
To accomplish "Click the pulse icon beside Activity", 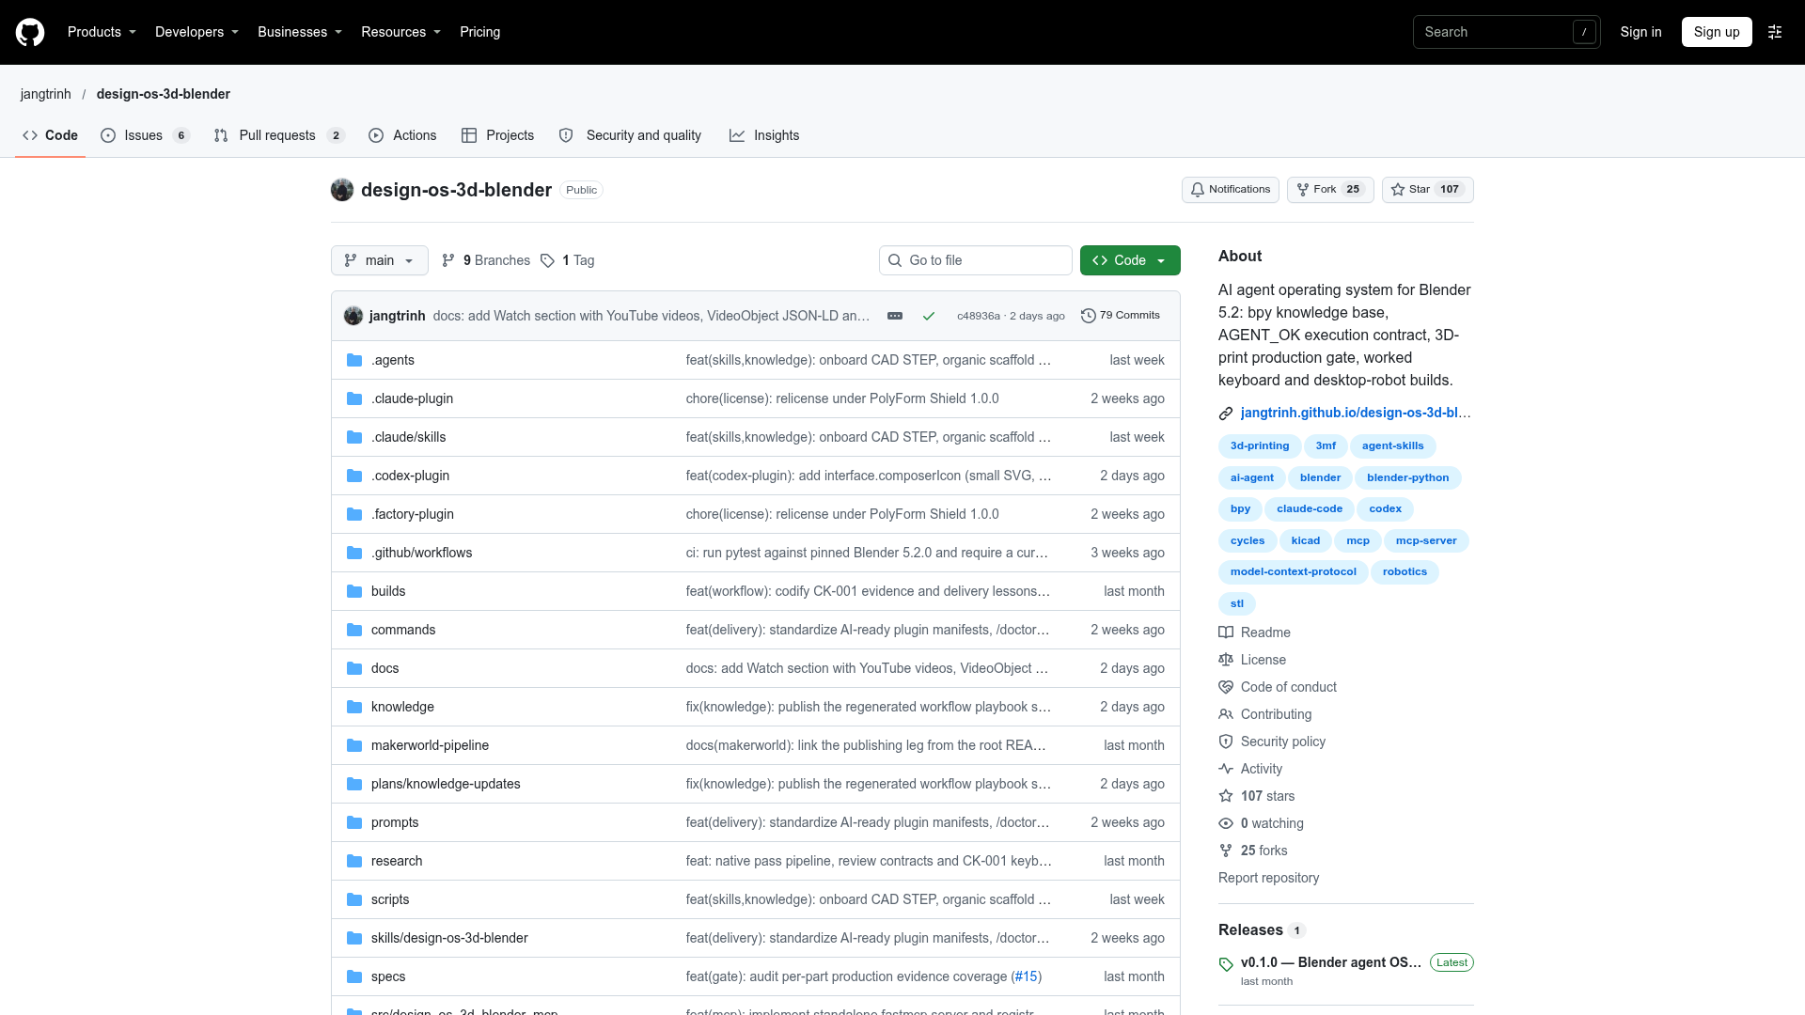I will (1226, 769).
